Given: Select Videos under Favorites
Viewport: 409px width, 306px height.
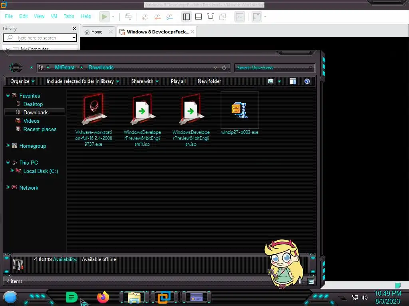Looking at the screenshot, I should 31,121.
